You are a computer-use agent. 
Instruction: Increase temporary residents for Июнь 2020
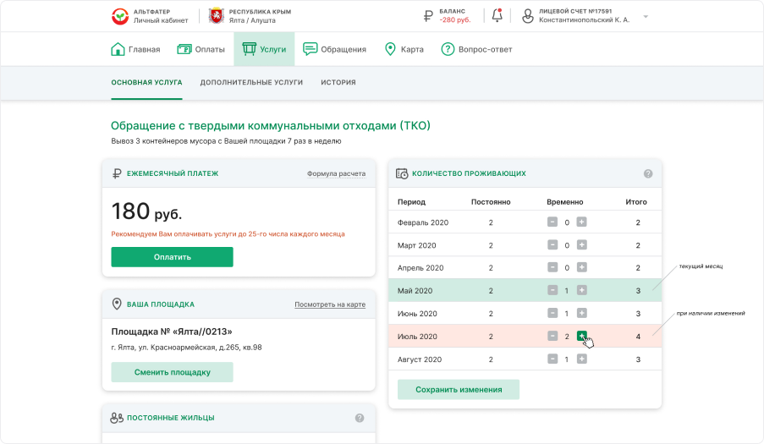pyautogui.click(x=582, y=313)
